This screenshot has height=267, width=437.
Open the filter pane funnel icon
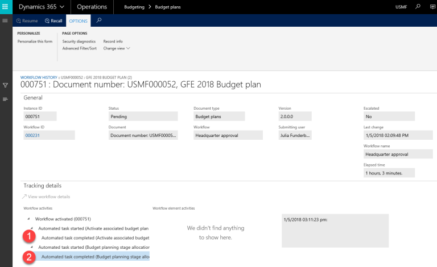(5, 85)
